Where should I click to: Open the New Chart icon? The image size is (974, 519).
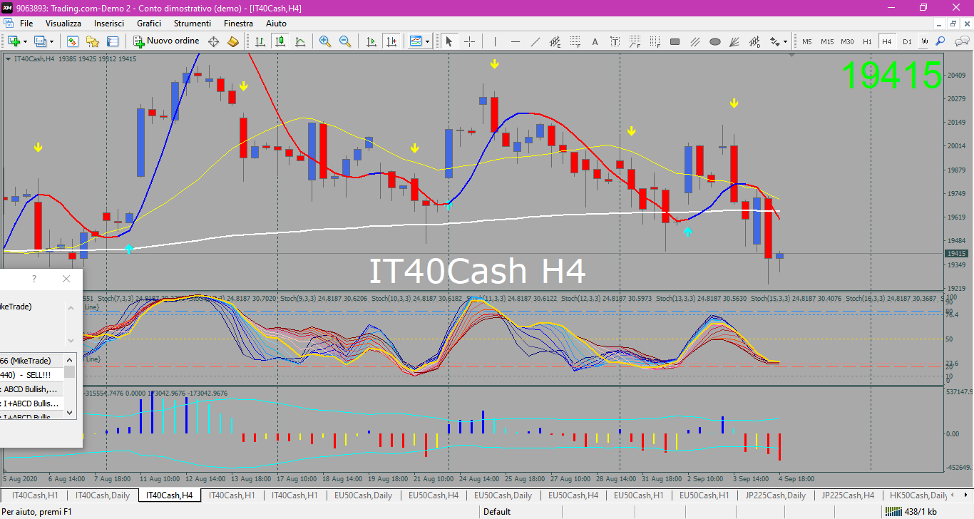(14, 41)
